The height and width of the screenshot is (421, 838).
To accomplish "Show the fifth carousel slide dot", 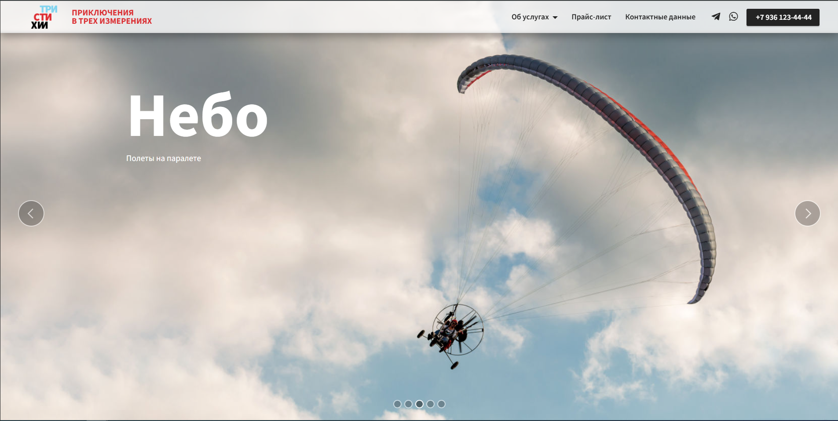I will pos(441,404).
